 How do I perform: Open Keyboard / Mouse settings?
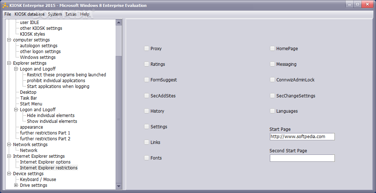tap(38, 180)
